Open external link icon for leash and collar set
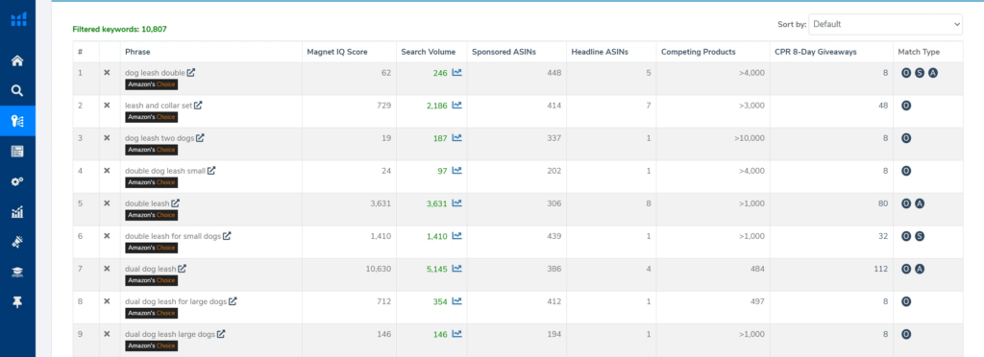Screen dimensions: 984x357 coord(198,106)
